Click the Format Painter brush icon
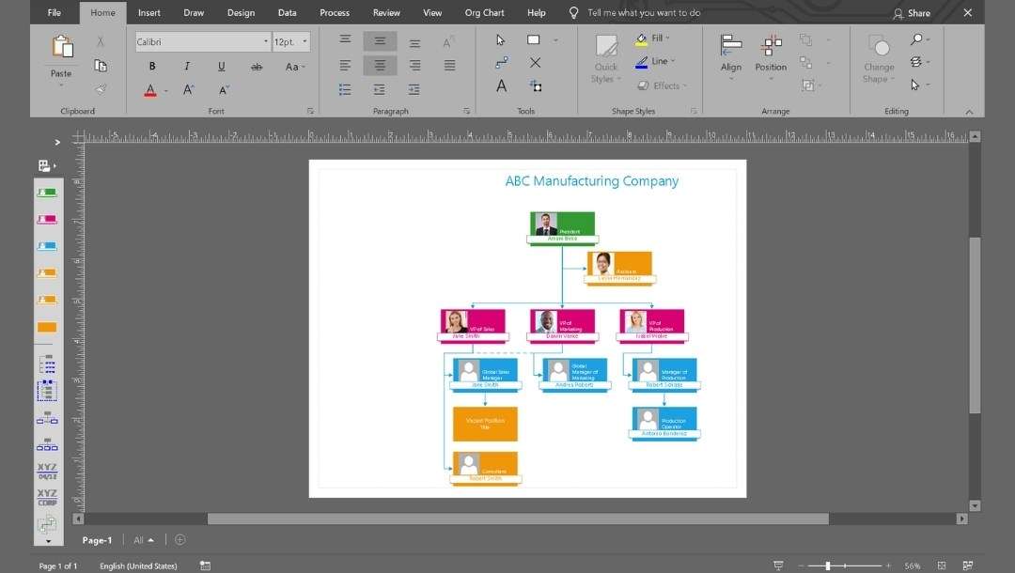 (x=101, y=88)
